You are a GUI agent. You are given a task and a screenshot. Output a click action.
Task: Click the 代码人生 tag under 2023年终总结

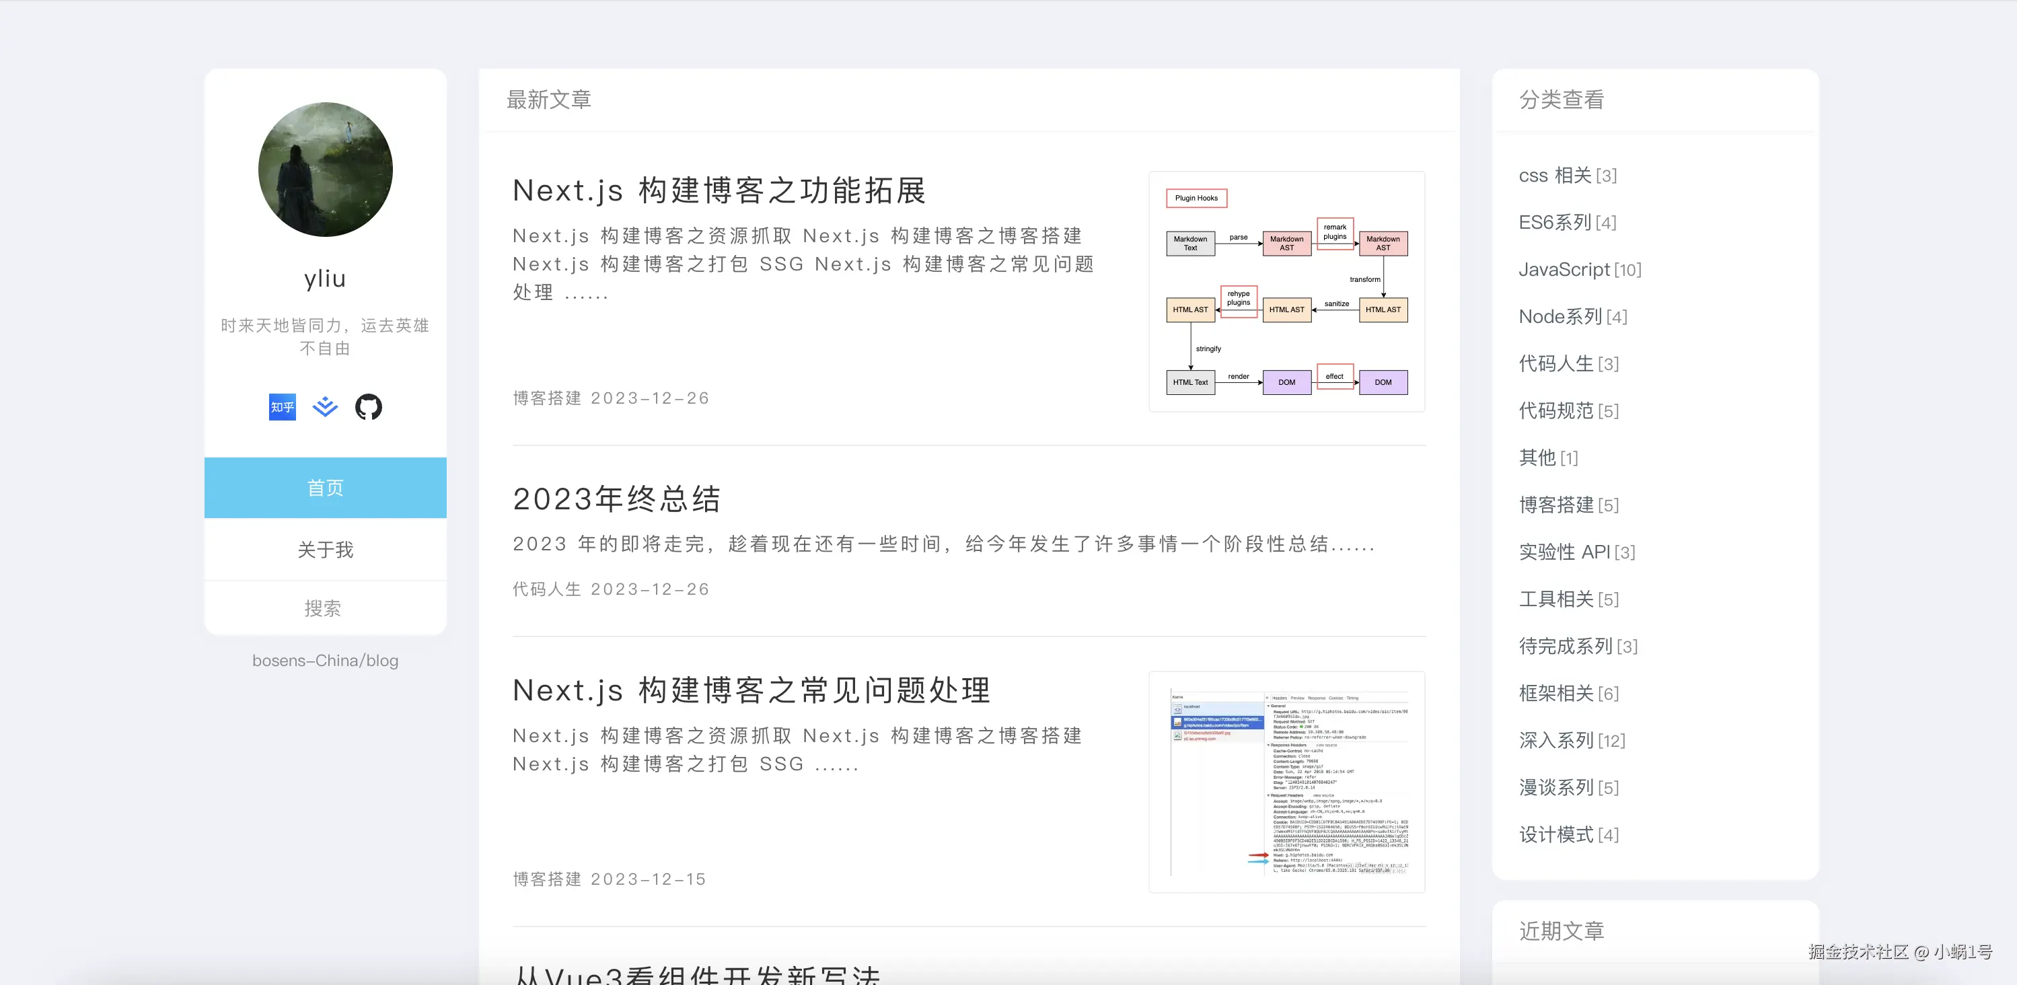(x=546, y=589)
